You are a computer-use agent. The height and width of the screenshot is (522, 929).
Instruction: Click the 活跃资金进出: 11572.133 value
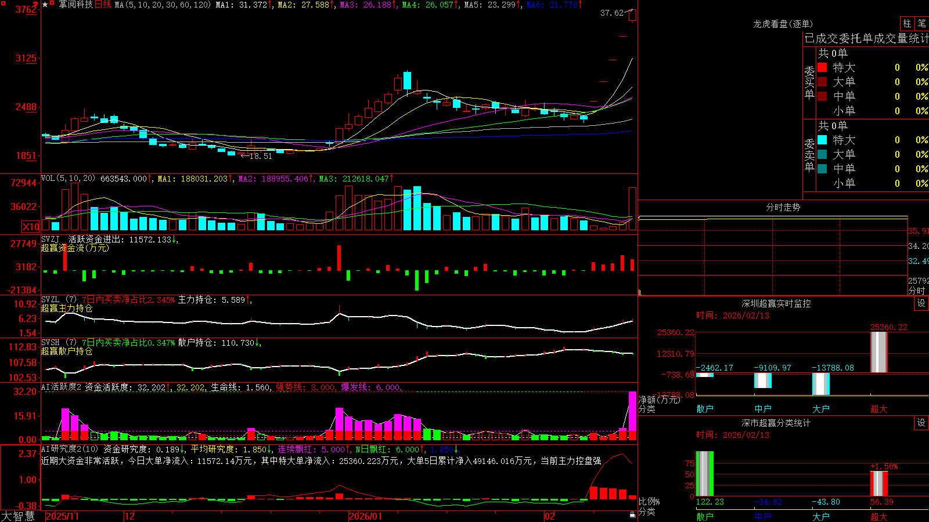[x=120, y=240]
